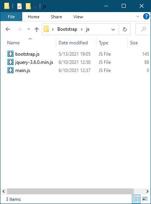Sort by the Type column header
151x204 pixels.
point(103,43)
